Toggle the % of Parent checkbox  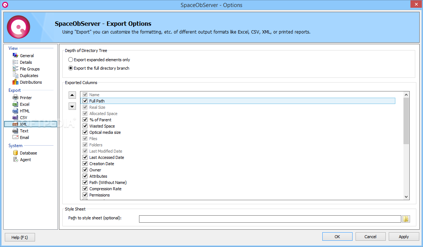point(85,120)
